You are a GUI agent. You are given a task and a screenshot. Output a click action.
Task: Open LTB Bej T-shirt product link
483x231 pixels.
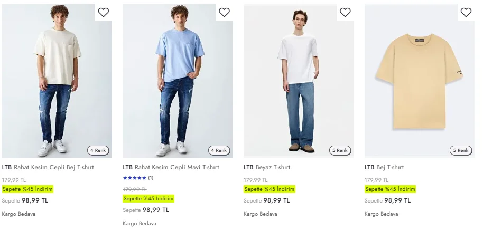click(384, 167)
